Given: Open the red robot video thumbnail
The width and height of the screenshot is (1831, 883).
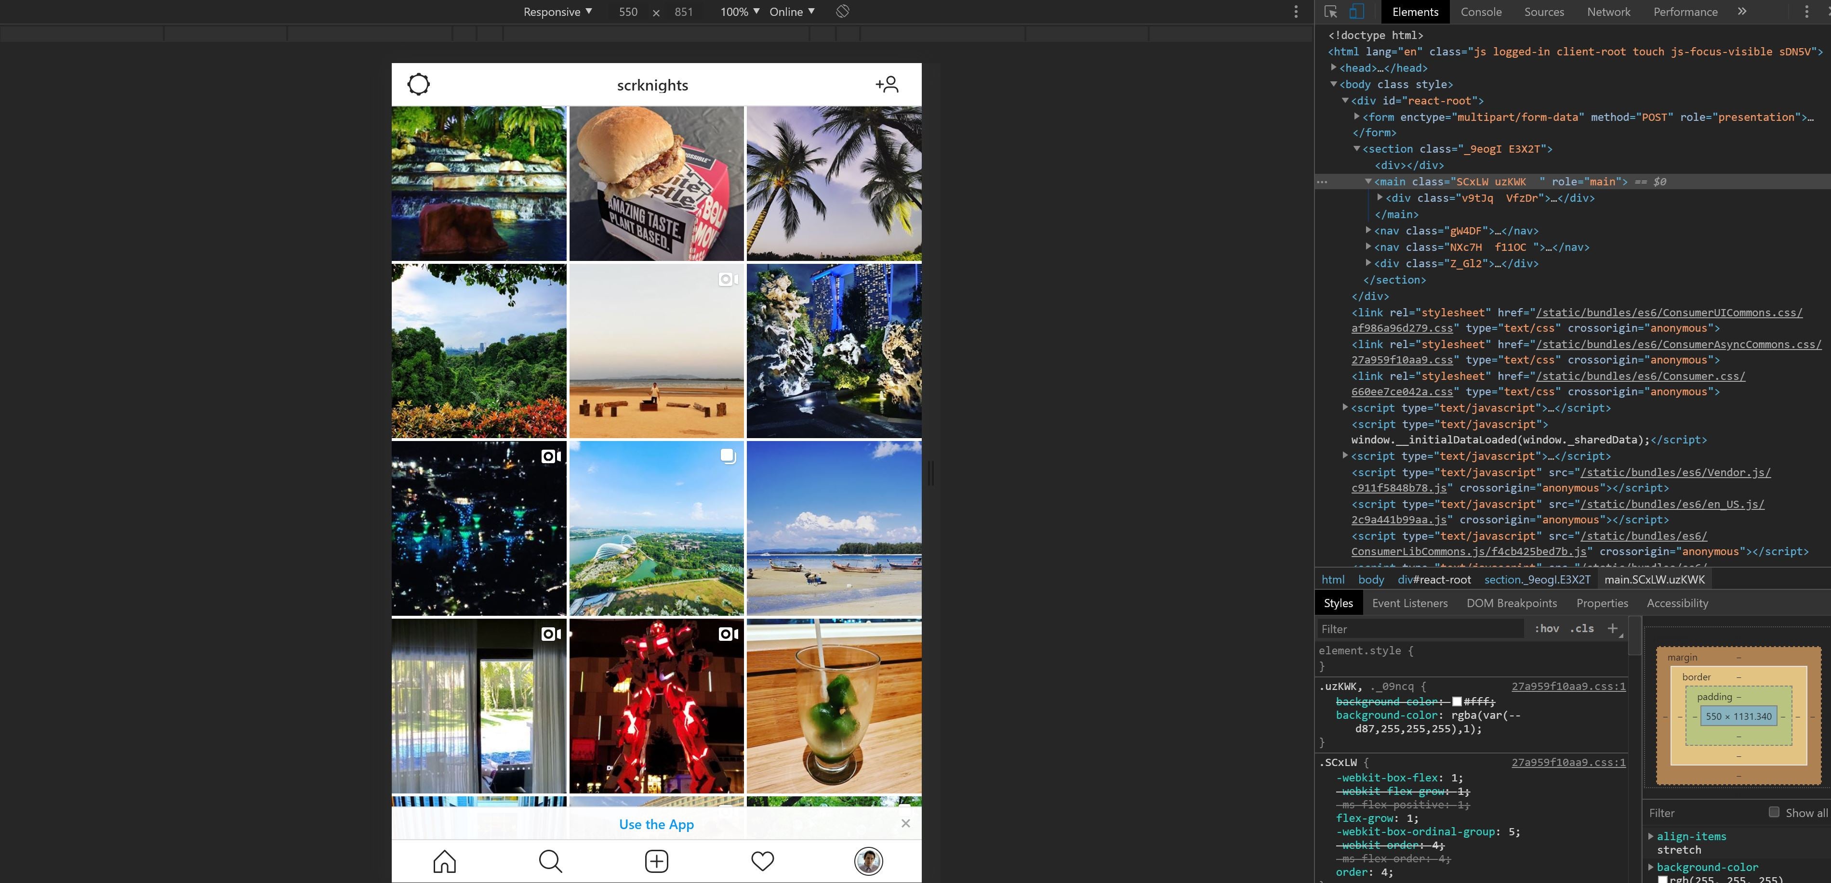Looking at the screenshot, I should click(656, 706).
